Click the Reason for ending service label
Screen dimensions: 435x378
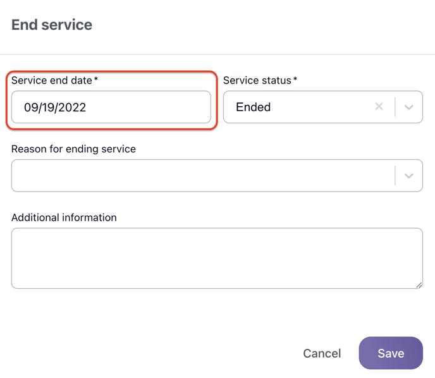point(73,149)
